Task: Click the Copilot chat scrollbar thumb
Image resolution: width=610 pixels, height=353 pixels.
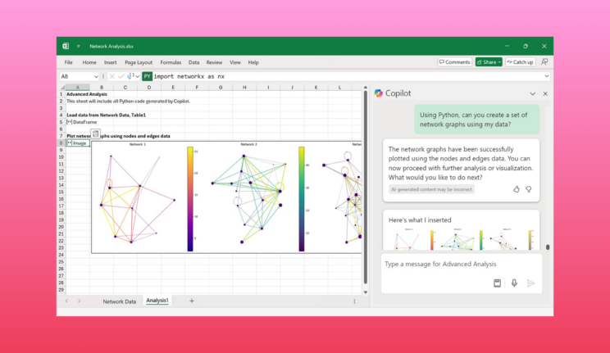Action: click(x=548, y=247)
